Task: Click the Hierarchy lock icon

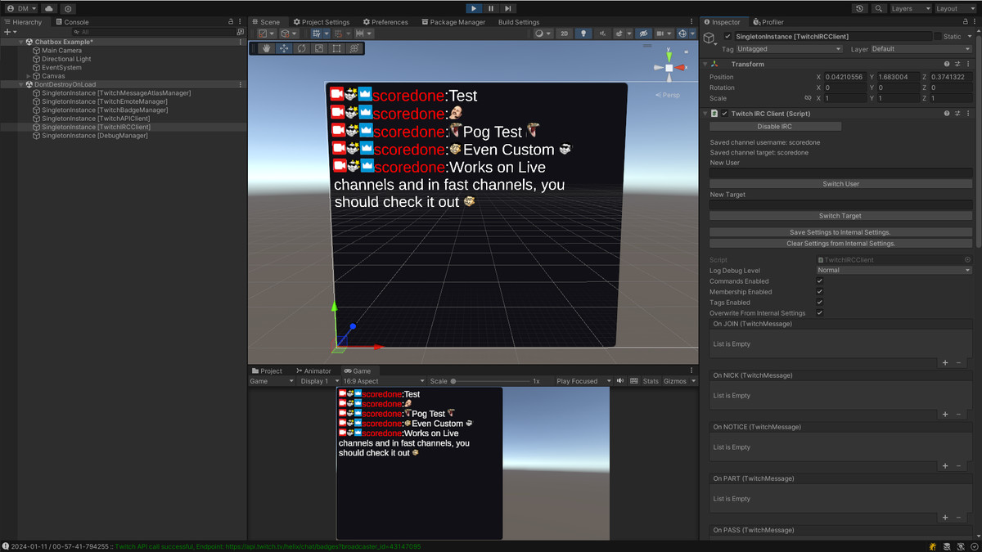Action: click(x=232, y=22)
